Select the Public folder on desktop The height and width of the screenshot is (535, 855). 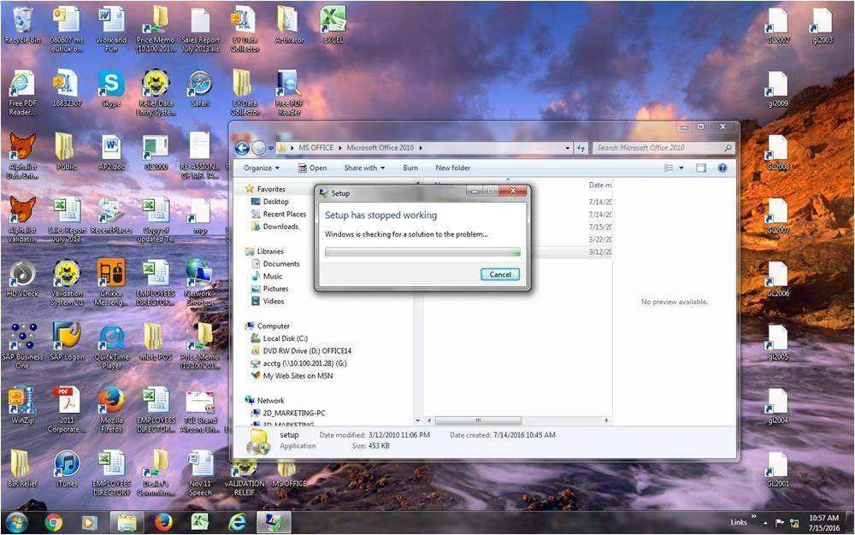67,152
